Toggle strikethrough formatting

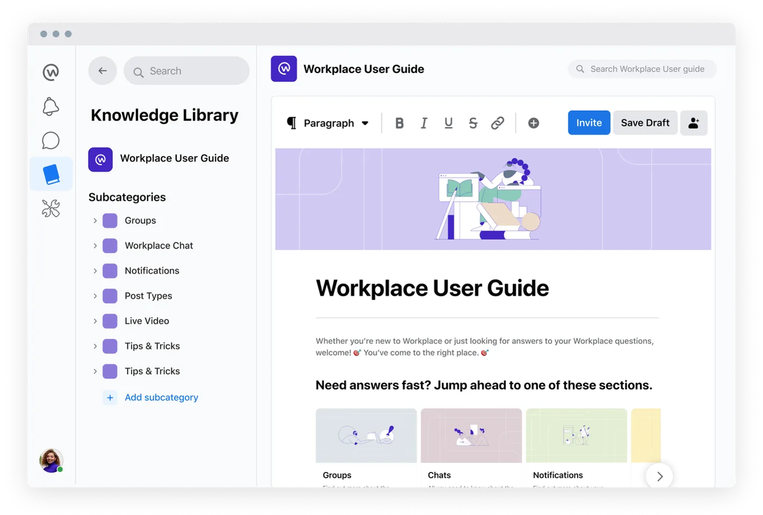473,123
